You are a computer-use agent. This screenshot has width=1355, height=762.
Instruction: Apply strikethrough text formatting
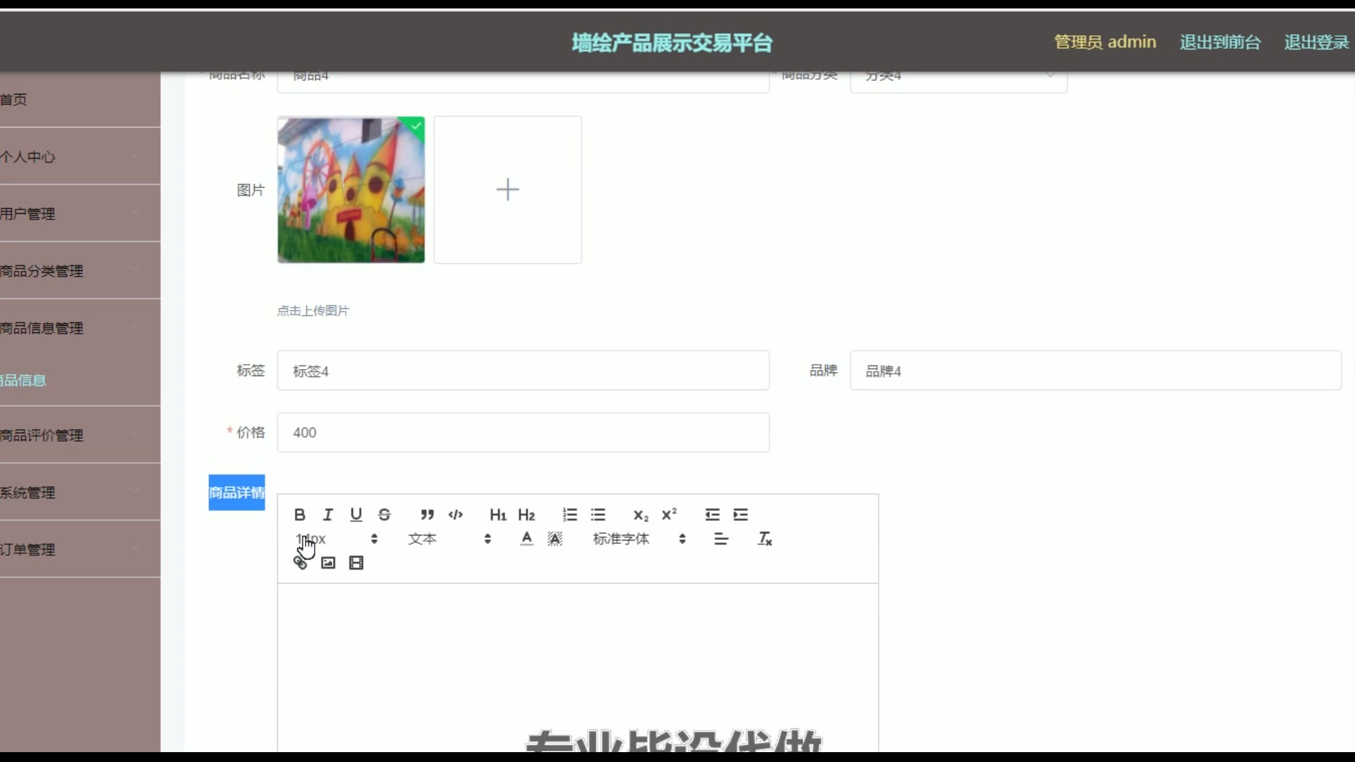click(384, 514)
